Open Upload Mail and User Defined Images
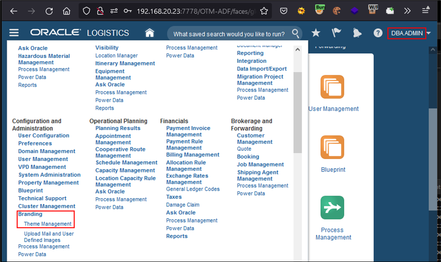Viewport: 441px width, 262px height. click(x=49, y=237)
